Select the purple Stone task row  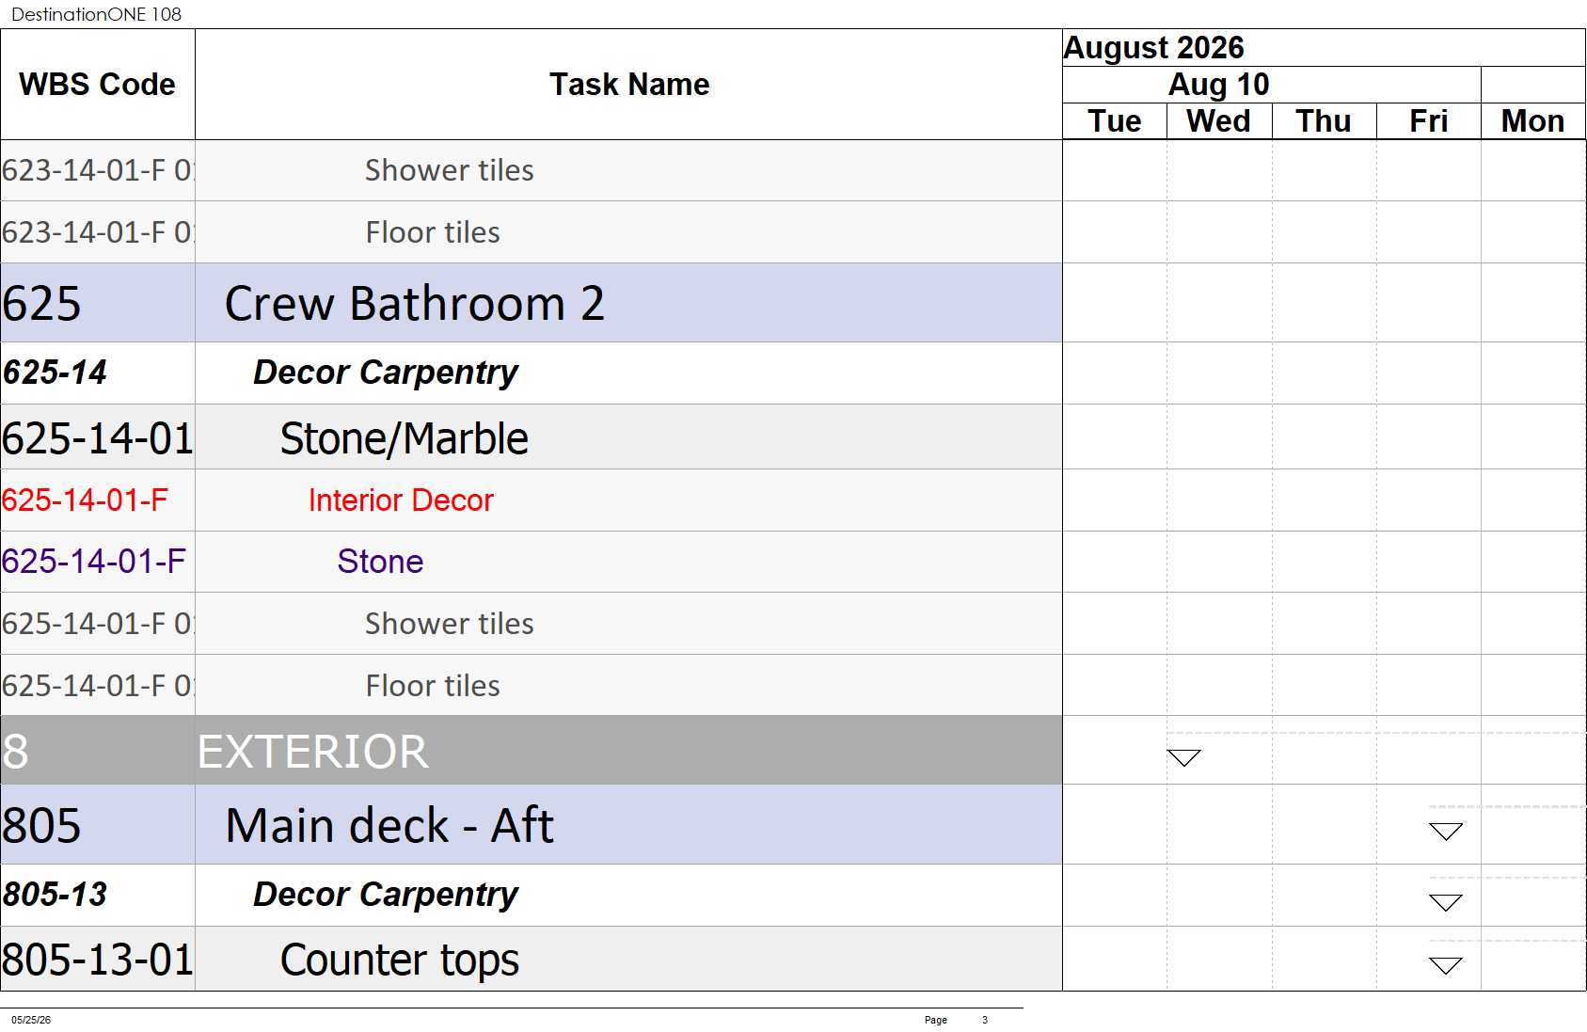click(532, 562)
